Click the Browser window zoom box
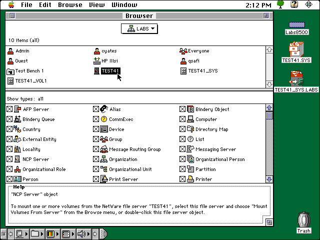This screenshot has width=320, height=240. tap(266, 15)
